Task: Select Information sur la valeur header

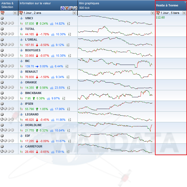Action: coord(48,5)
